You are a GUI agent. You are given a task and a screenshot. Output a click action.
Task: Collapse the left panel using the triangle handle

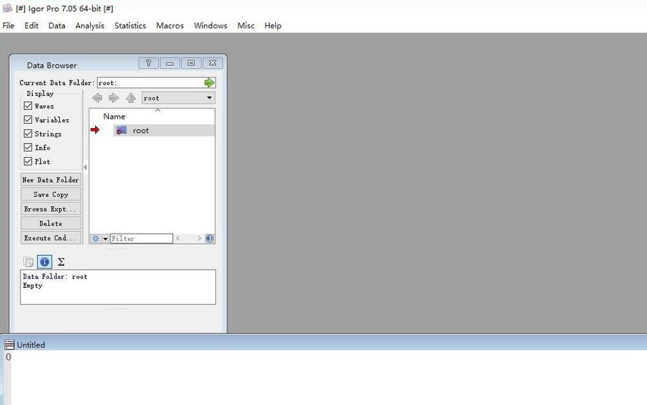click(x=86, y=167)
